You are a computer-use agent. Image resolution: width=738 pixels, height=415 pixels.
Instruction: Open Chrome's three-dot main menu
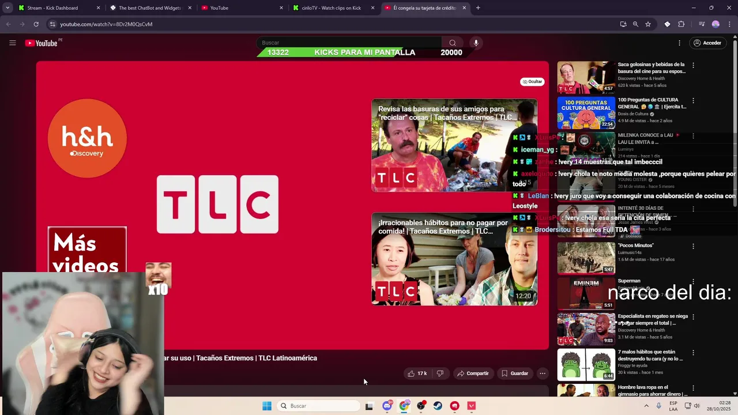tap(729, 24)
